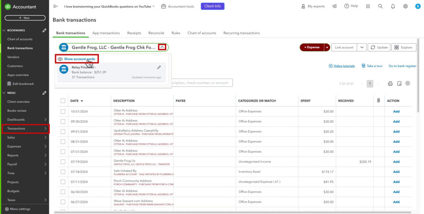Screen dimensions: 424x214
Task: Check the 07/19/2024 Gentle Frog row
Action: click(63, 162)
